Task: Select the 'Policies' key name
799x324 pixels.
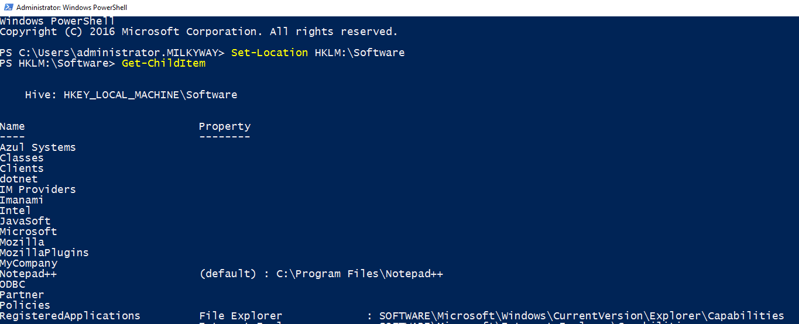Action: point(25,305)
